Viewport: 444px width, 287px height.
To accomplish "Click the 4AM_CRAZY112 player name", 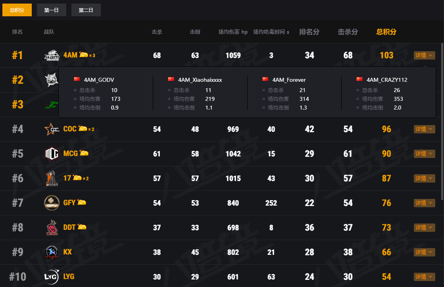I will tap(386, 80).
